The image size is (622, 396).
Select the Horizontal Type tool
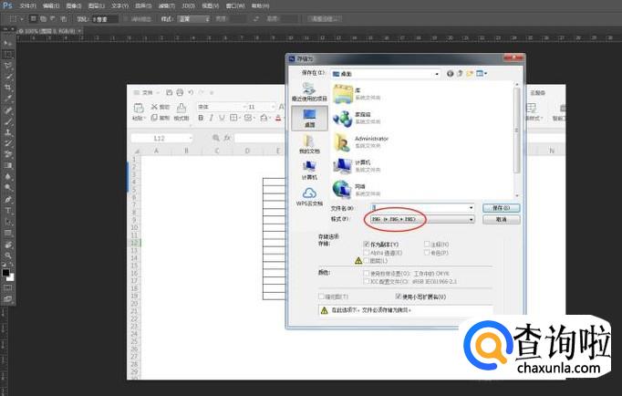tap(8, 211)
